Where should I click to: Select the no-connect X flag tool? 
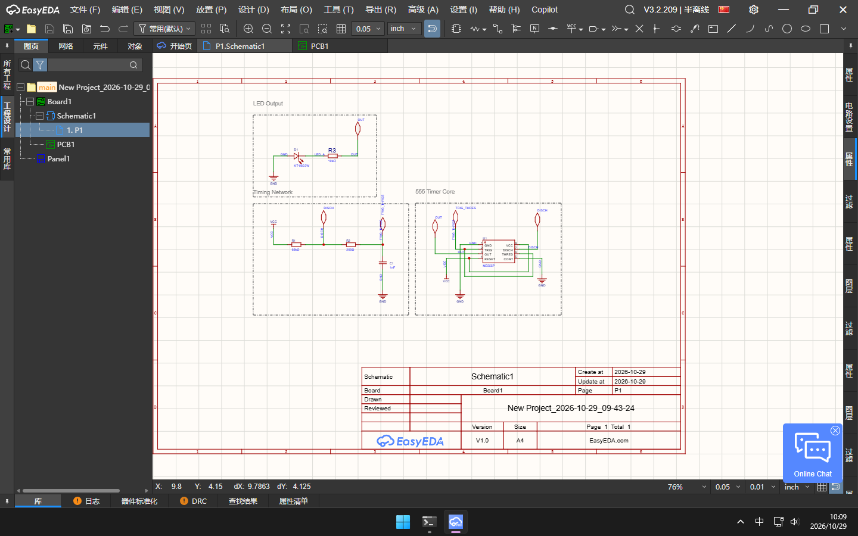coord(639,29)
